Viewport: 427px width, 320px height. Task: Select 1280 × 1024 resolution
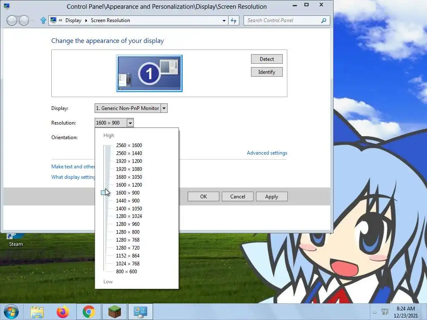point(129,216)
